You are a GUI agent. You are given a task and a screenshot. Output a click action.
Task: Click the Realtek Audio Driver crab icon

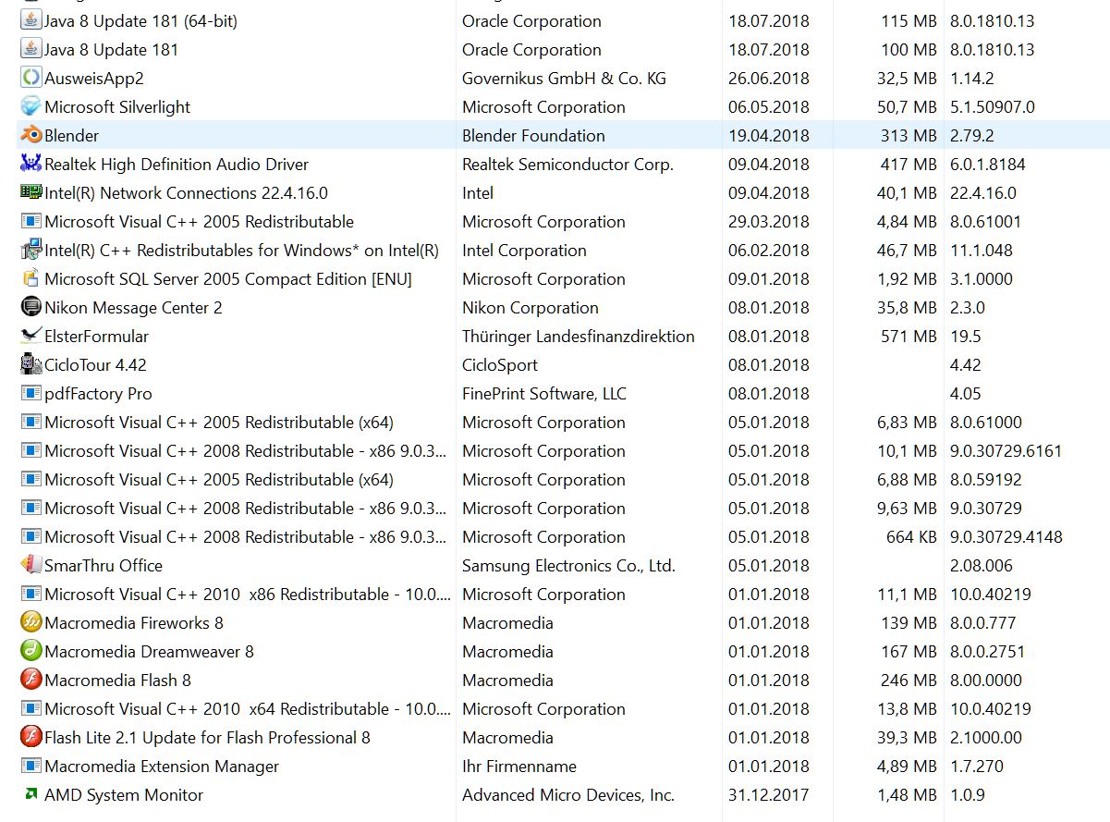point(30,164)
